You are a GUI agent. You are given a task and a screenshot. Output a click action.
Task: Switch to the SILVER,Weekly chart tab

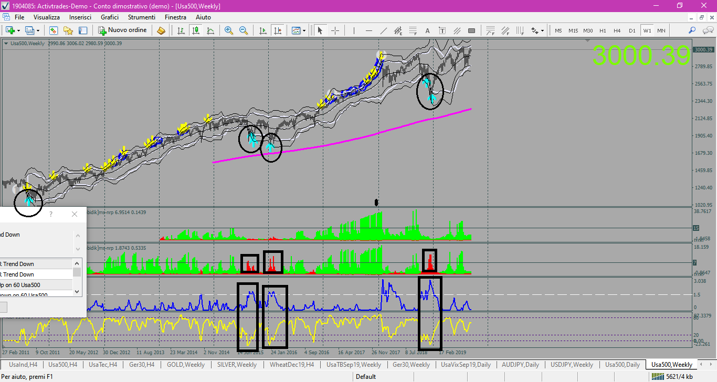pos(237,365)
